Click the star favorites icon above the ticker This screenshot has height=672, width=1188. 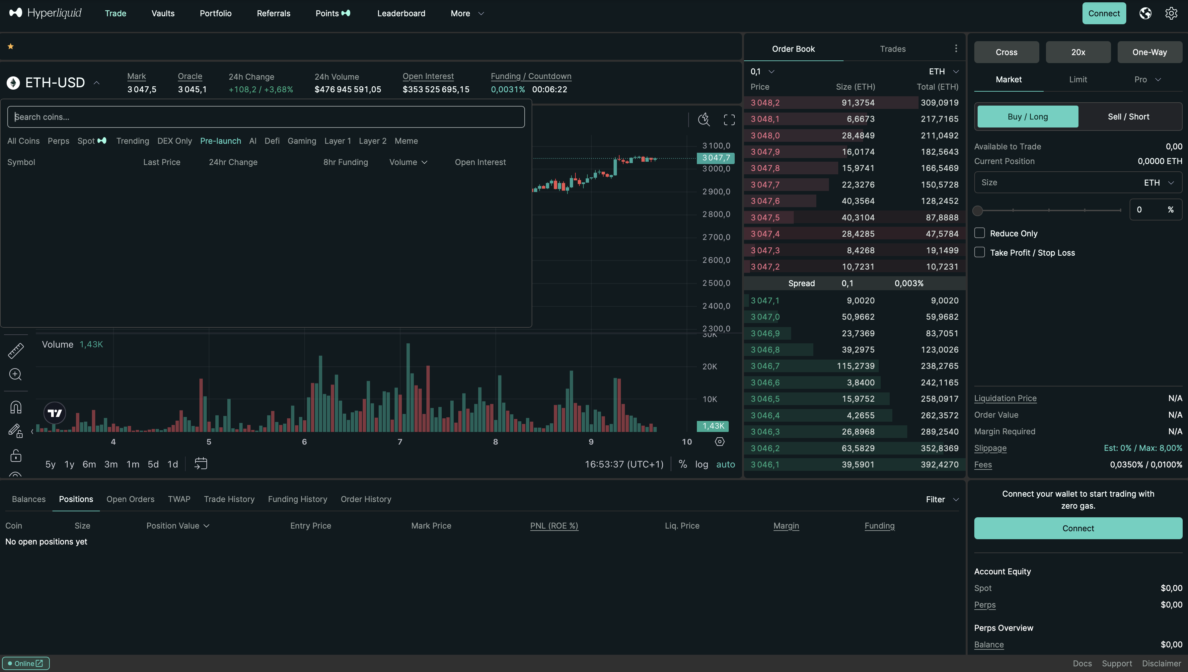coord(10,46)
